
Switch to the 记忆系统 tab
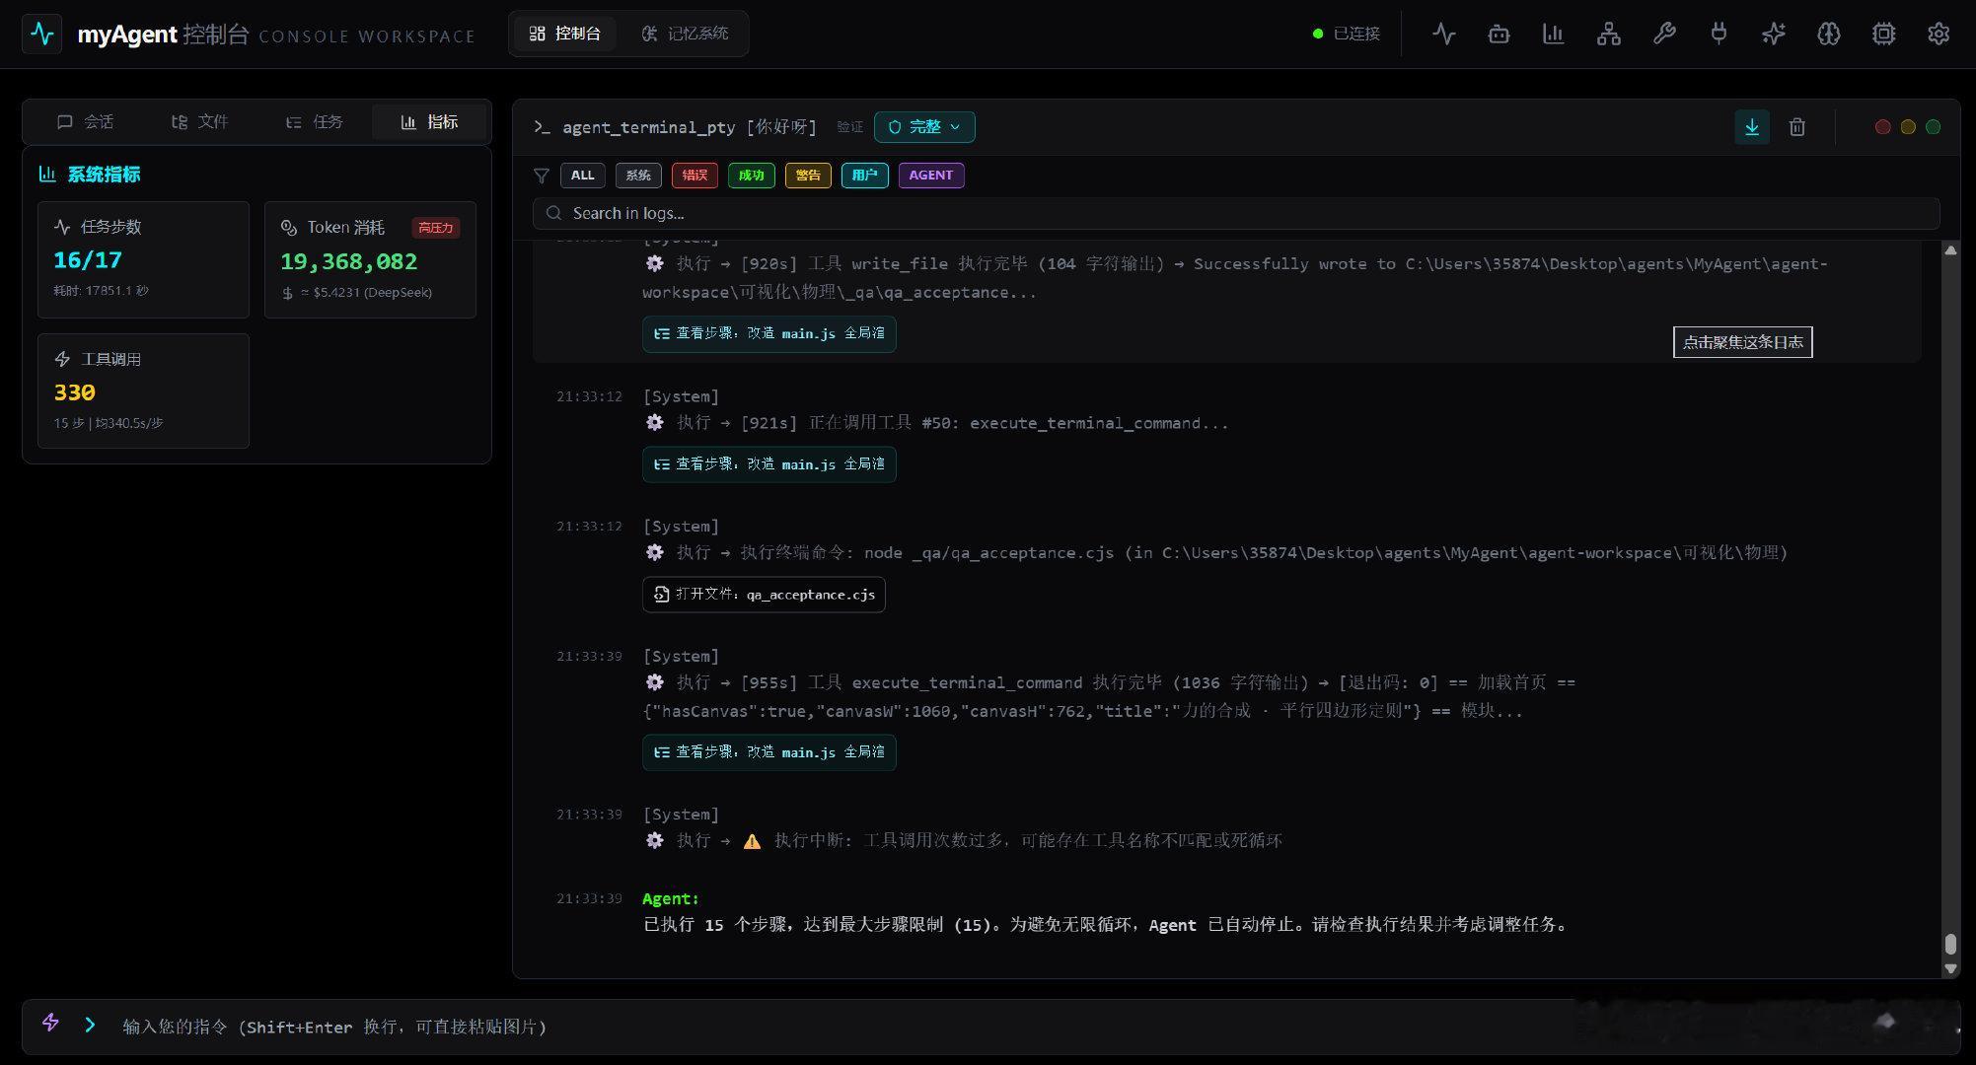(x=685, y=34)
